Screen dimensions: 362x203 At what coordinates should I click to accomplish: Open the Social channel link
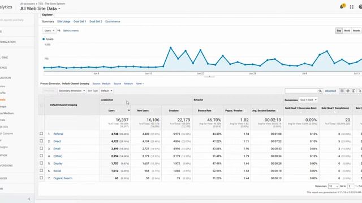(x=57, y=171)
